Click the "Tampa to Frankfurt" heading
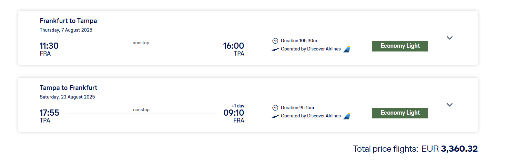The width and height of the screenshot is (506, 162). pos(69,88)
